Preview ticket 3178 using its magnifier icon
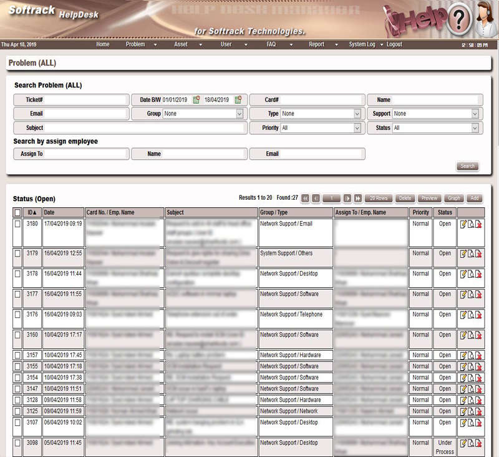This screenshot has width=499, height=457. (x=471, y=274)
